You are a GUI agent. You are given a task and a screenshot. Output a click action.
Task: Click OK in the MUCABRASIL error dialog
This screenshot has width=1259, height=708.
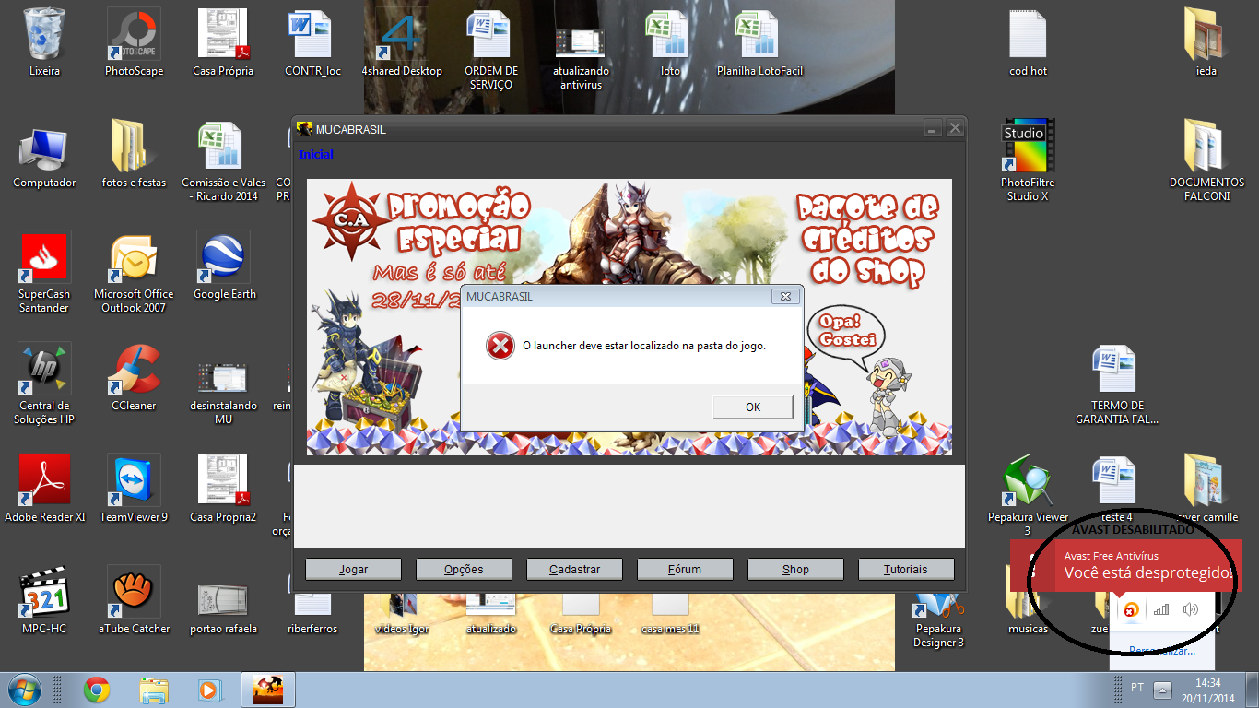(x=752, y=407)
